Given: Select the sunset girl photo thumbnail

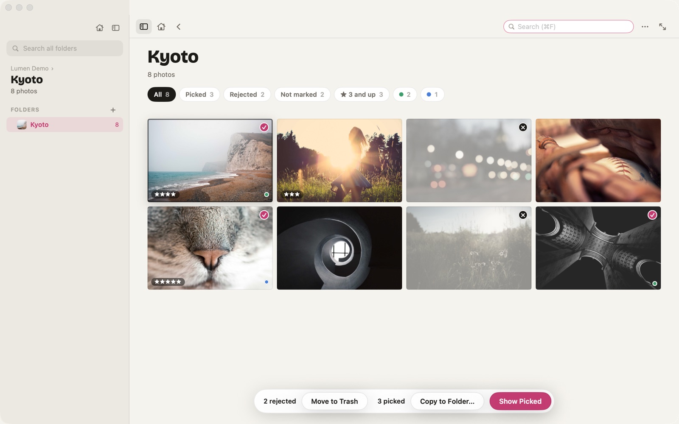Looking at the screenshot, I should [339, 160].
